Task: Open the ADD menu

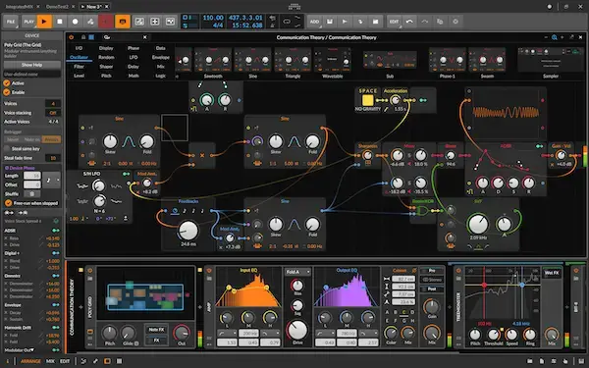Action: point(314,22)
